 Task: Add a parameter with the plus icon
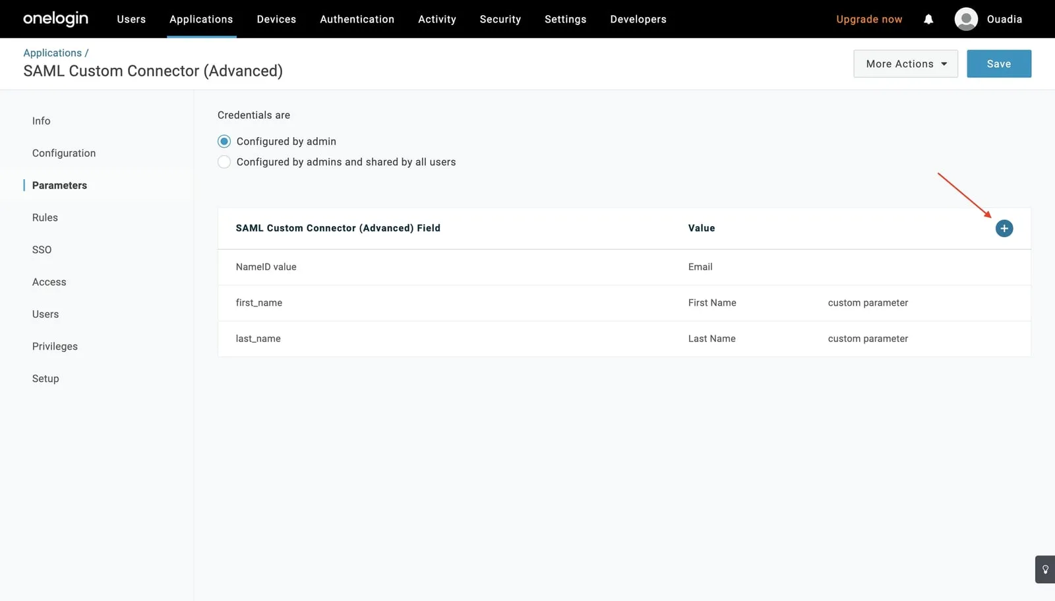1004,229
